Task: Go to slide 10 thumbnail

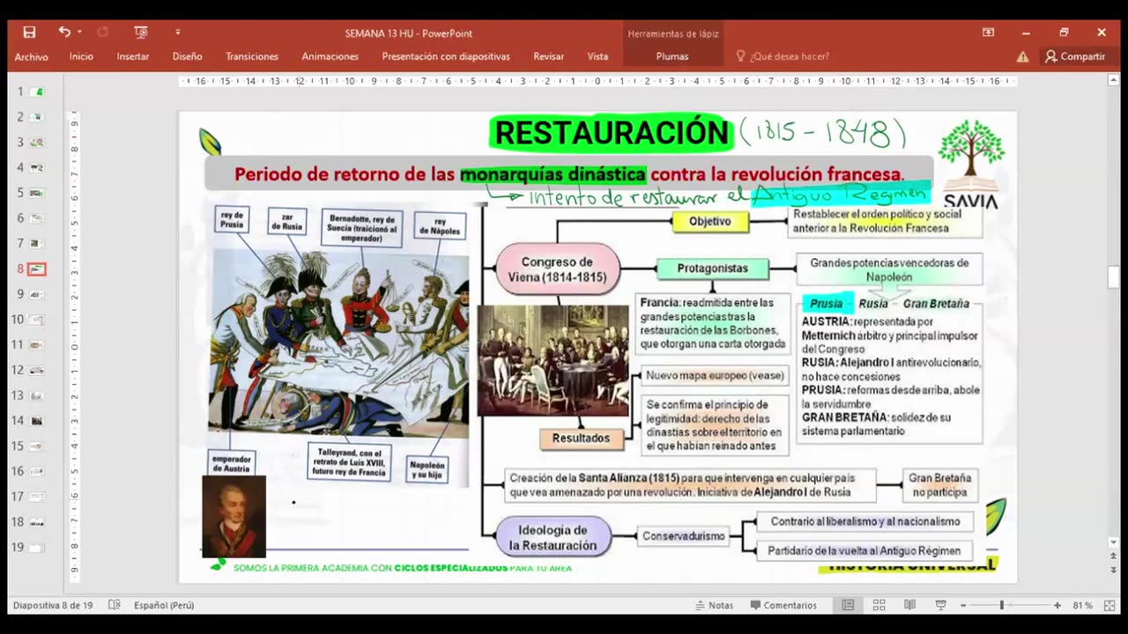Action: point(37,320)
